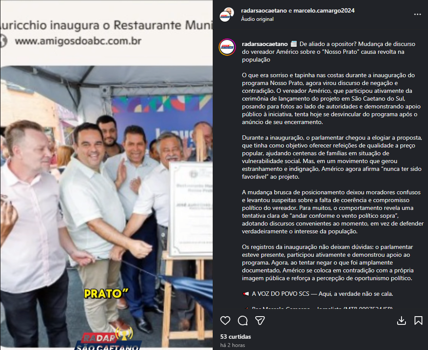Save post with bookmark icon

[418, 320]
